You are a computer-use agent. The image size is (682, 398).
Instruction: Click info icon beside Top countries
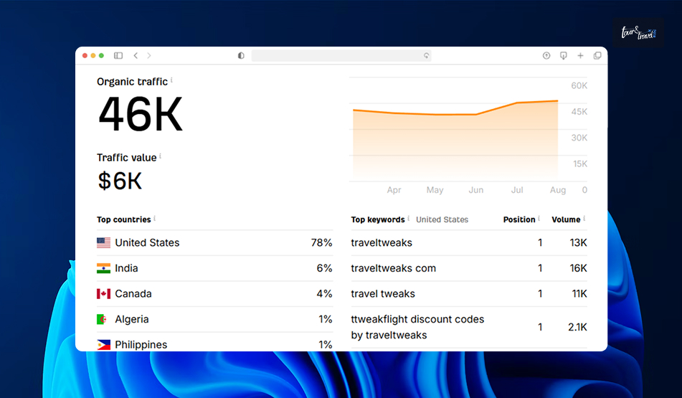[x=154, y=218]
